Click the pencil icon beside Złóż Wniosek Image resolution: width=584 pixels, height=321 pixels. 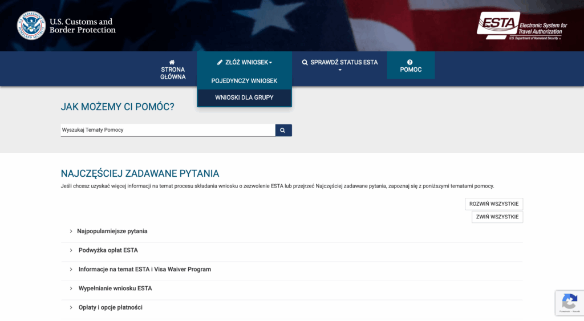point(220,62)
